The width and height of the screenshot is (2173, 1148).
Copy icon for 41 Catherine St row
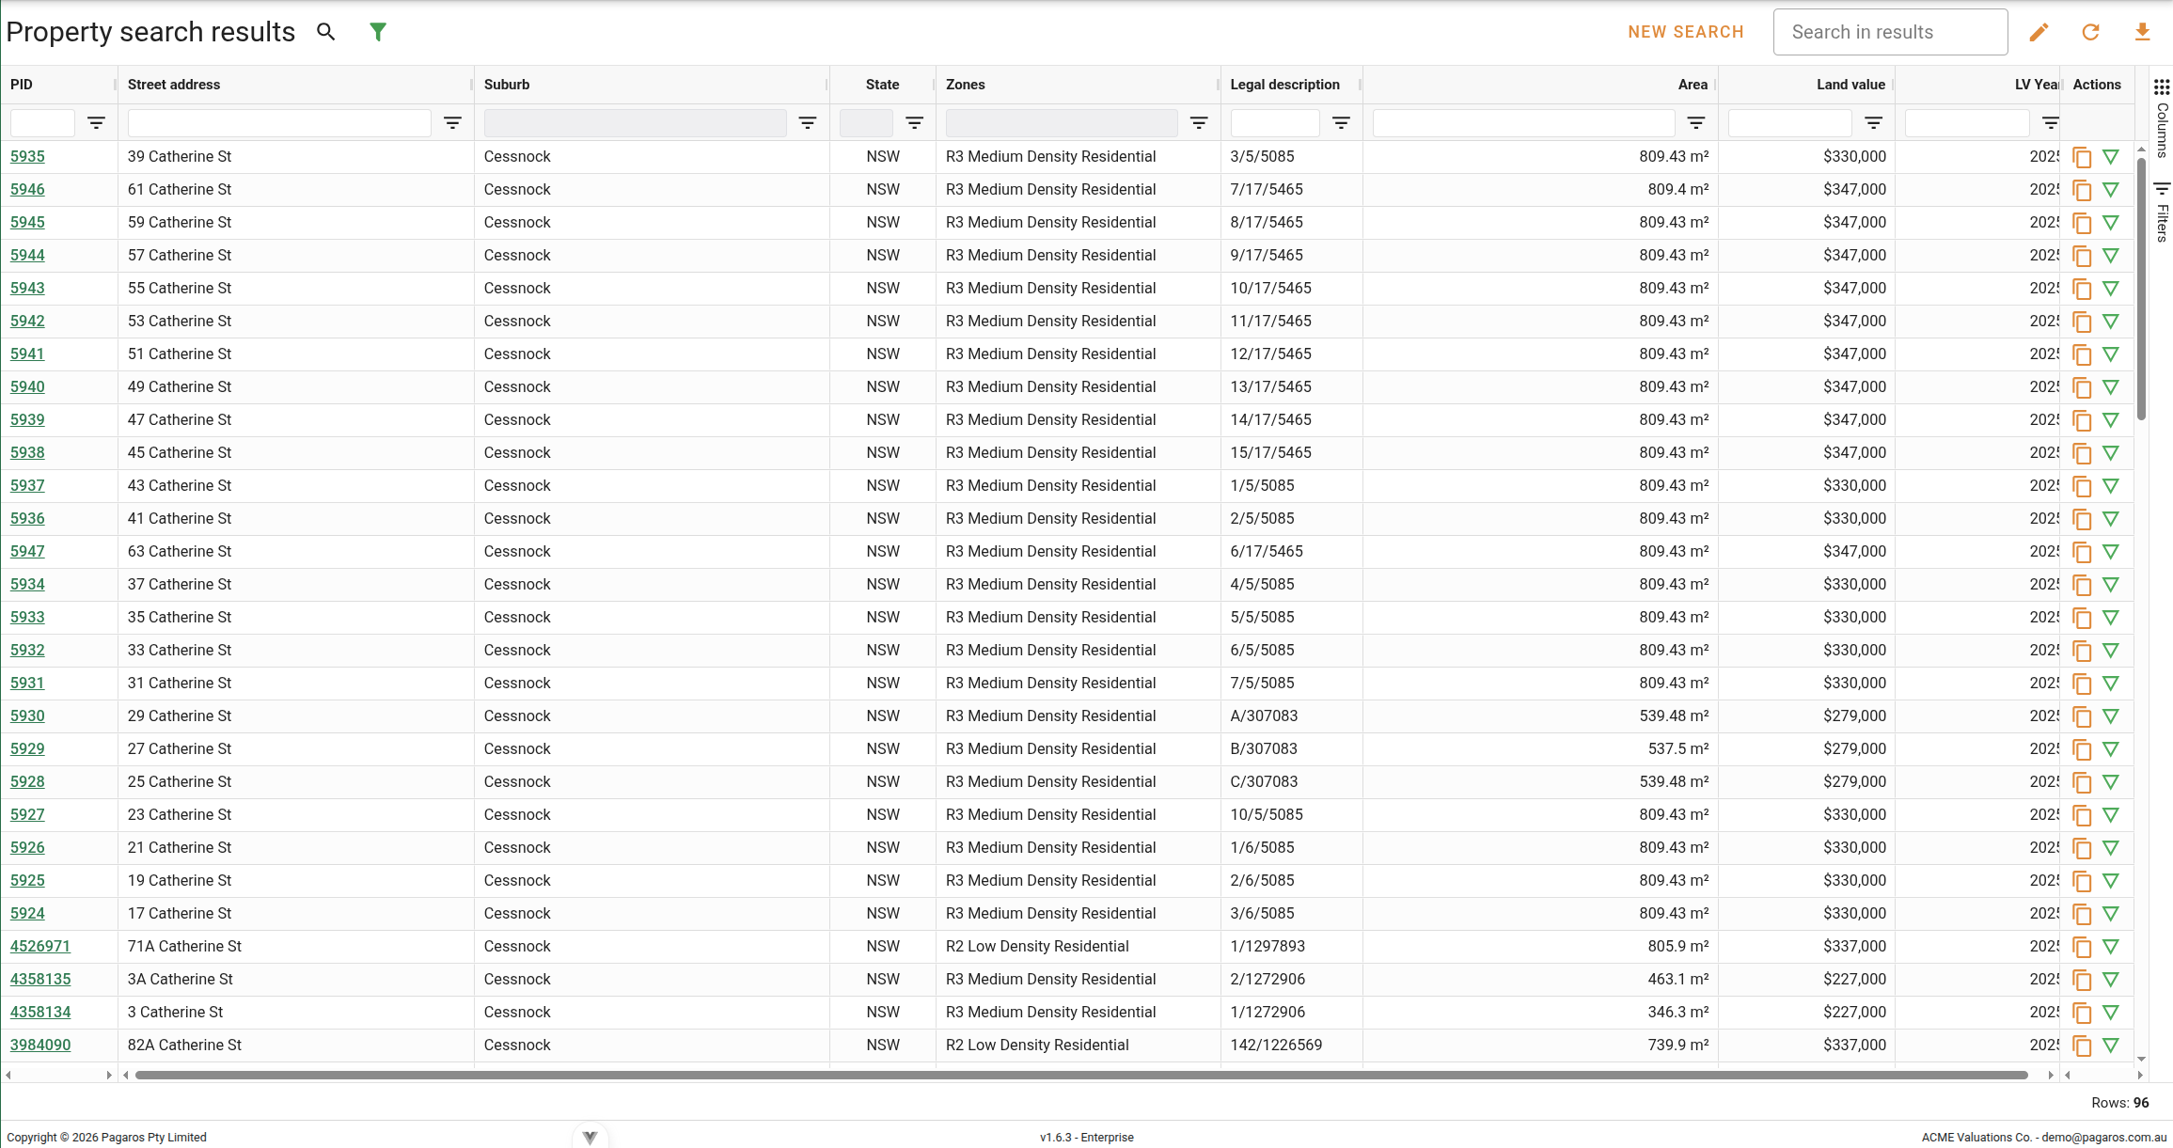(2082, 519)
